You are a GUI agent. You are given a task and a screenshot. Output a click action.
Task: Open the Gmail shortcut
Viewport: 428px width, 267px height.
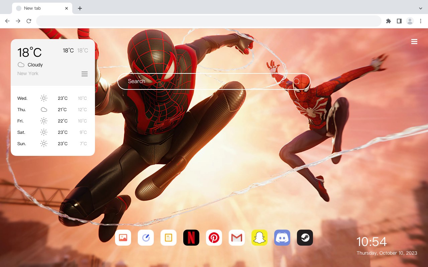pyautogui.click(x=237, y=238)
